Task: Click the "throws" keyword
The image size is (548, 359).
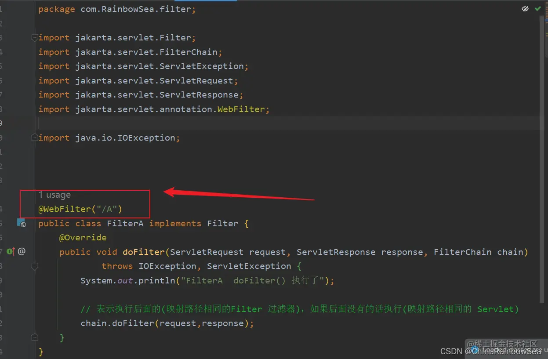Action: pyautogui.click(x=117, y=266)
